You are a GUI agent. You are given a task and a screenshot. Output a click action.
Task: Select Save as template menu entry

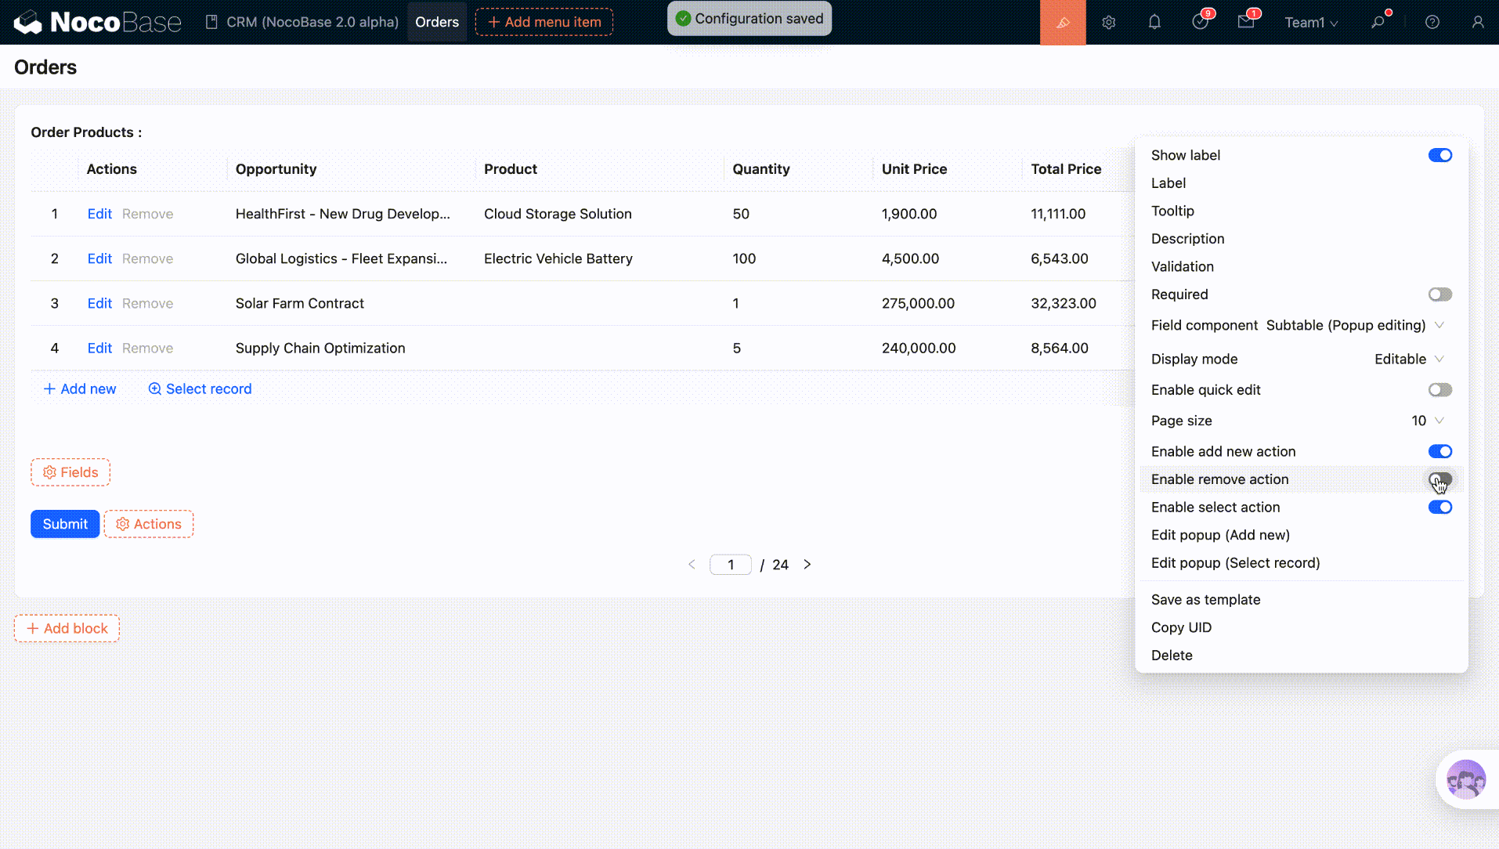tap(1205, 600)
